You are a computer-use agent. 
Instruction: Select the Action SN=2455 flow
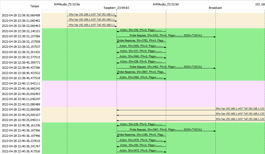click(x=141, y=46)
